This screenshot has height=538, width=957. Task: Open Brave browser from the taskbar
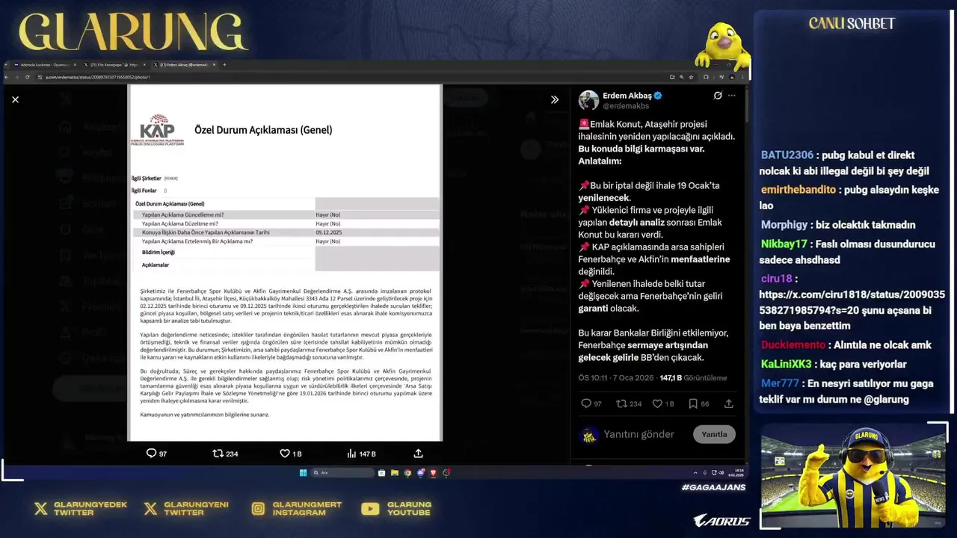(x=434, y=472)
